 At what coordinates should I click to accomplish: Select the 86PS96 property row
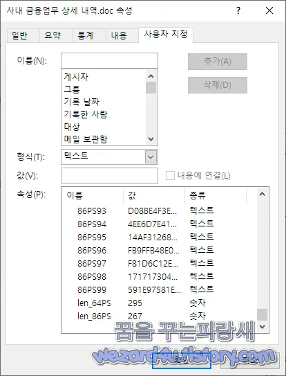point(159,251)
